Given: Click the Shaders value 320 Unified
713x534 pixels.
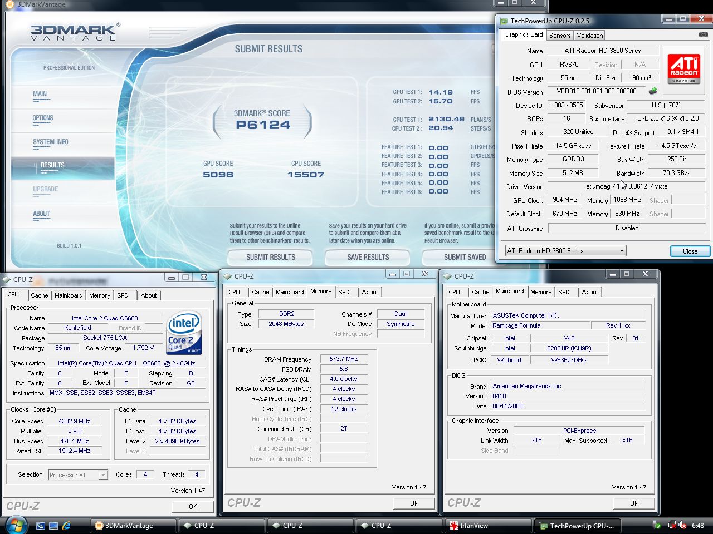Looking at the screenshot, I should click(578, 132).
